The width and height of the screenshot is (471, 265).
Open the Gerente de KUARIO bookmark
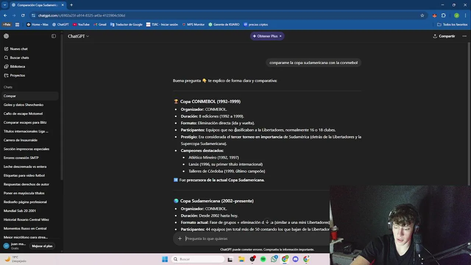click(x=224, y=25)
